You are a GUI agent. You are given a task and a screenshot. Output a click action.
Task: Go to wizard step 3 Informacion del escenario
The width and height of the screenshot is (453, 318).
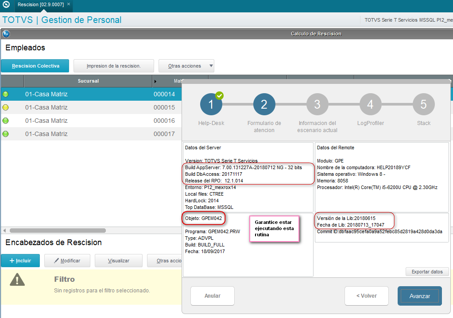[x=317, y=104]
